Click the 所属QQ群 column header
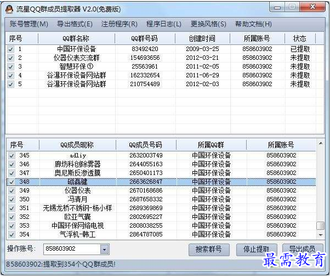The image size is (330, 277). pos(211,145)
